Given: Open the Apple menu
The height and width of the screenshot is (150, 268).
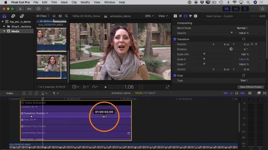Looking at the screenshot, I should [5, 2].
